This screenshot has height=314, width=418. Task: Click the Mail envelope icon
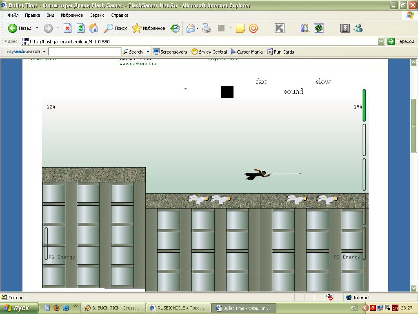click(x=190, y=28)
